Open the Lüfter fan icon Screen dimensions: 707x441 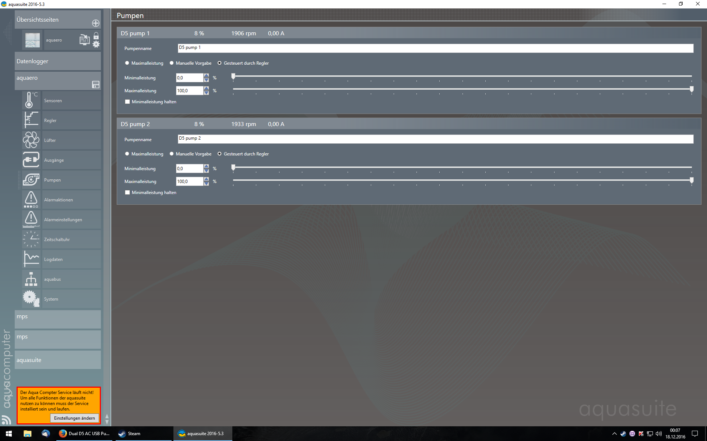click(x=31, y=140)
